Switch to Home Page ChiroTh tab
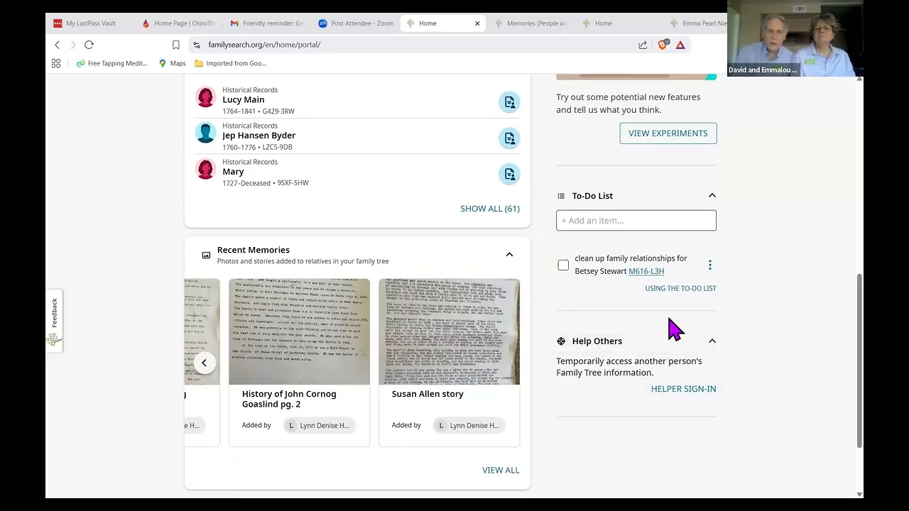909x511 pixels. point(178,23)
